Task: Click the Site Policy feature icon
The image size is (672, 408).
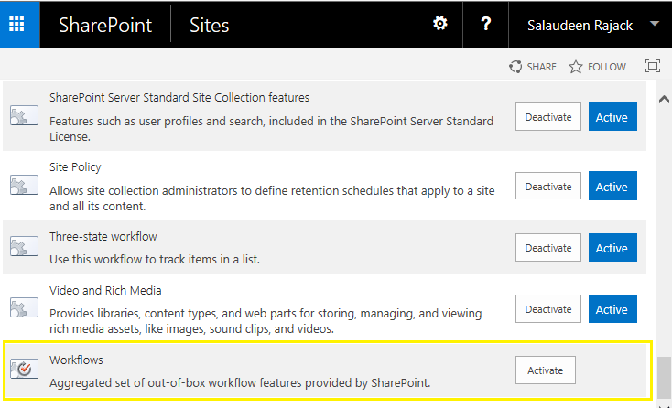Action: click(24, 186)
